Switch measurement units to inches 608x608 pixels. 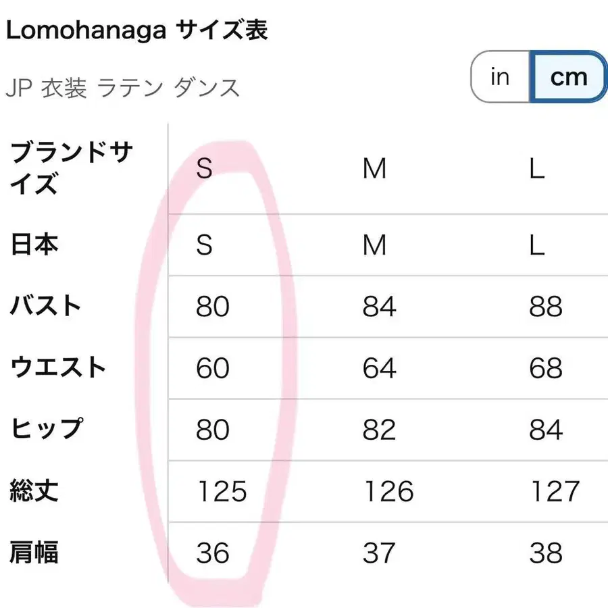pyautogui.click(x=499, y=77)
